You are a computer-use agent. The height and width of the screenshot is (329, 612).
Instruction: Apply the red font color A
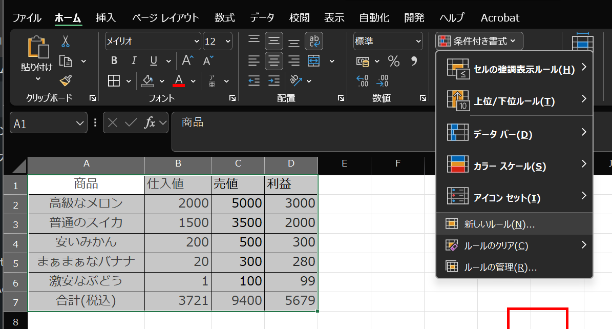179,81
